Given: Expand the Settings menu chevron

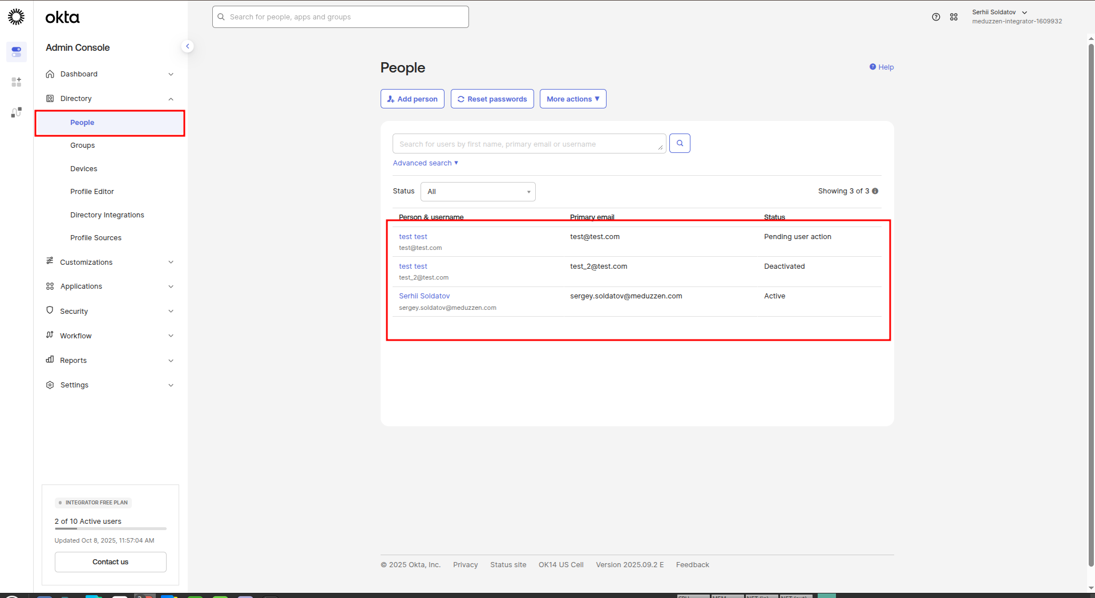Looking at the screenshot, I should (x=171, y=385).
